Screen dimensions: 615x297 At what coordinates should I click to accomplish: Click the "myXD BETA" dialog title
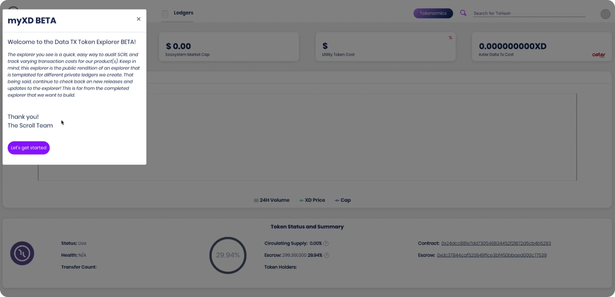click(x=32, y=20)
